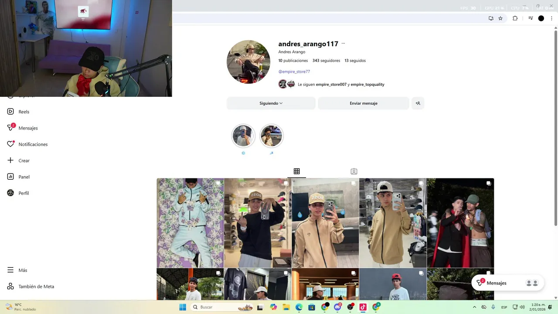Click the suggest similar accounts button
The image size is (558, 314).
point(418,103)
